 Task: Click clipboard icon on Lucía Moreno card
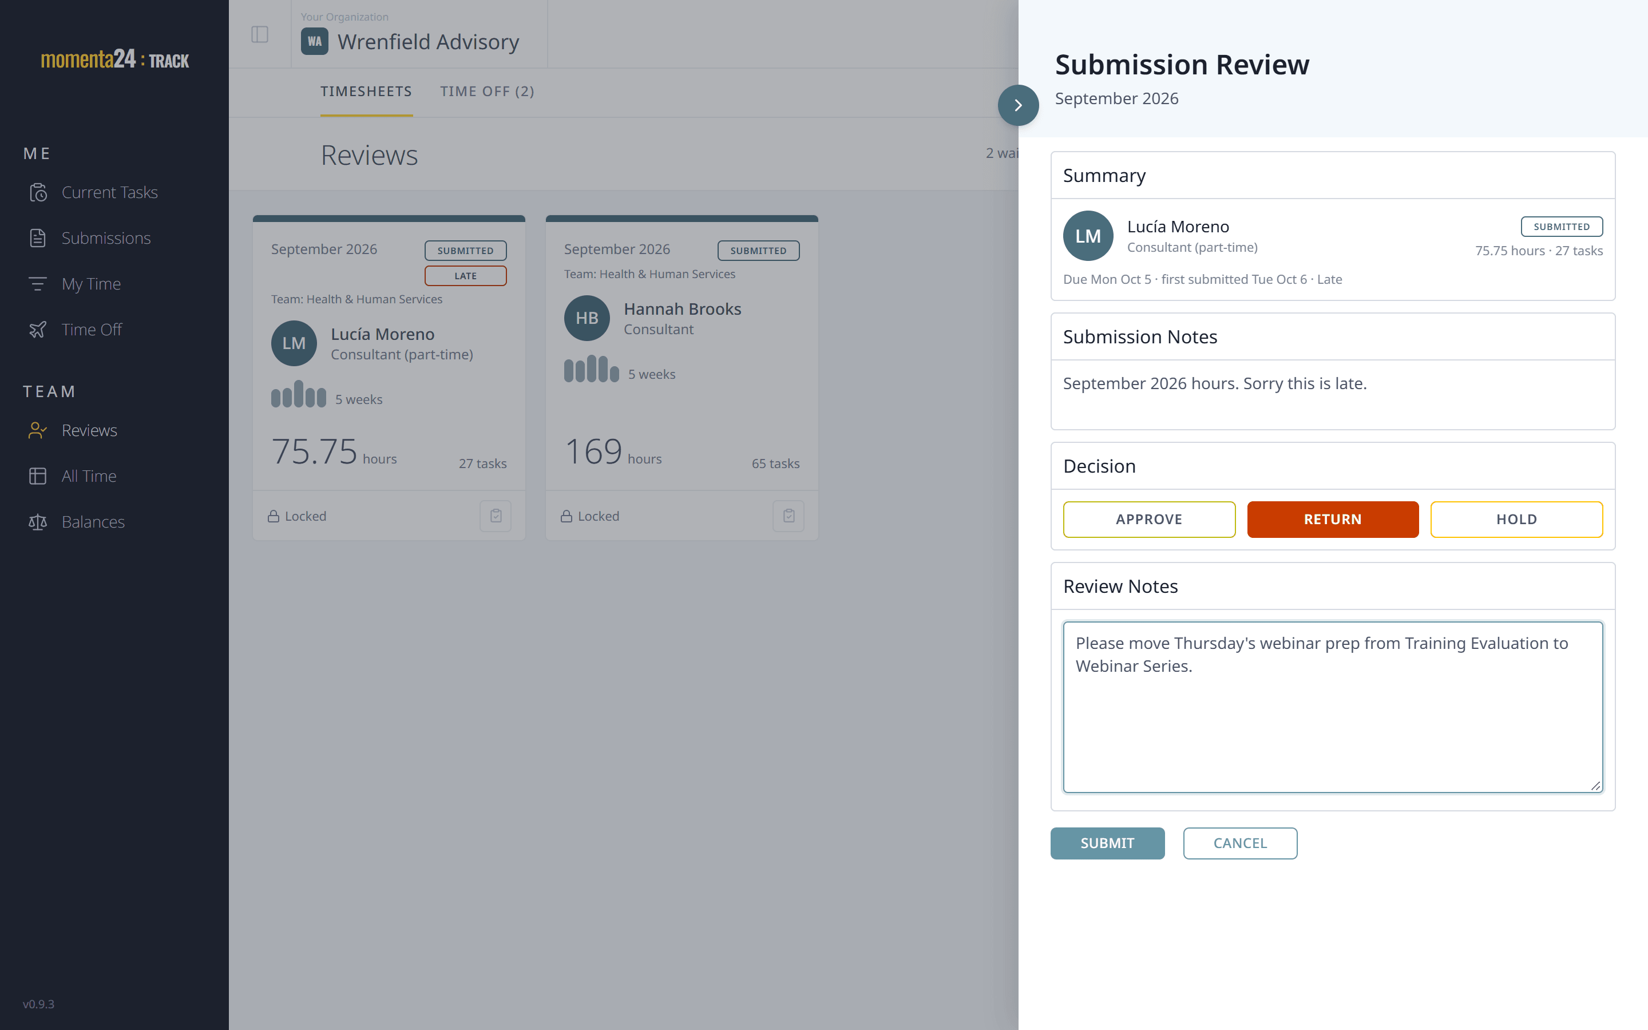click(x=496, y=516)
